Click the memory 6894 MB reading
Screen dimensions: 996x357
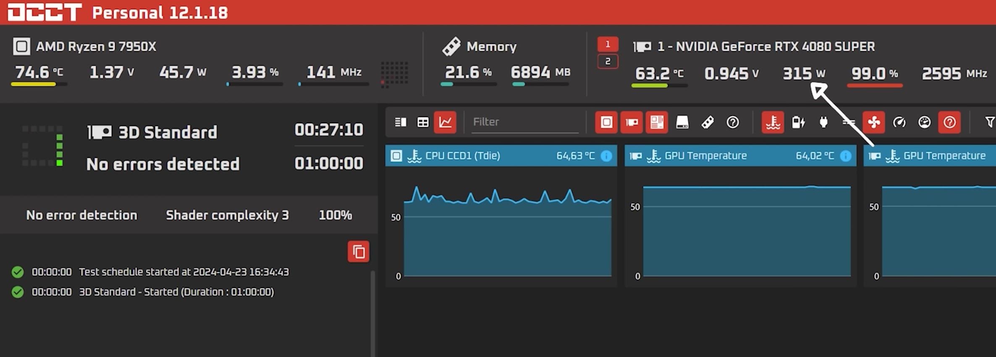click(541, 72)
